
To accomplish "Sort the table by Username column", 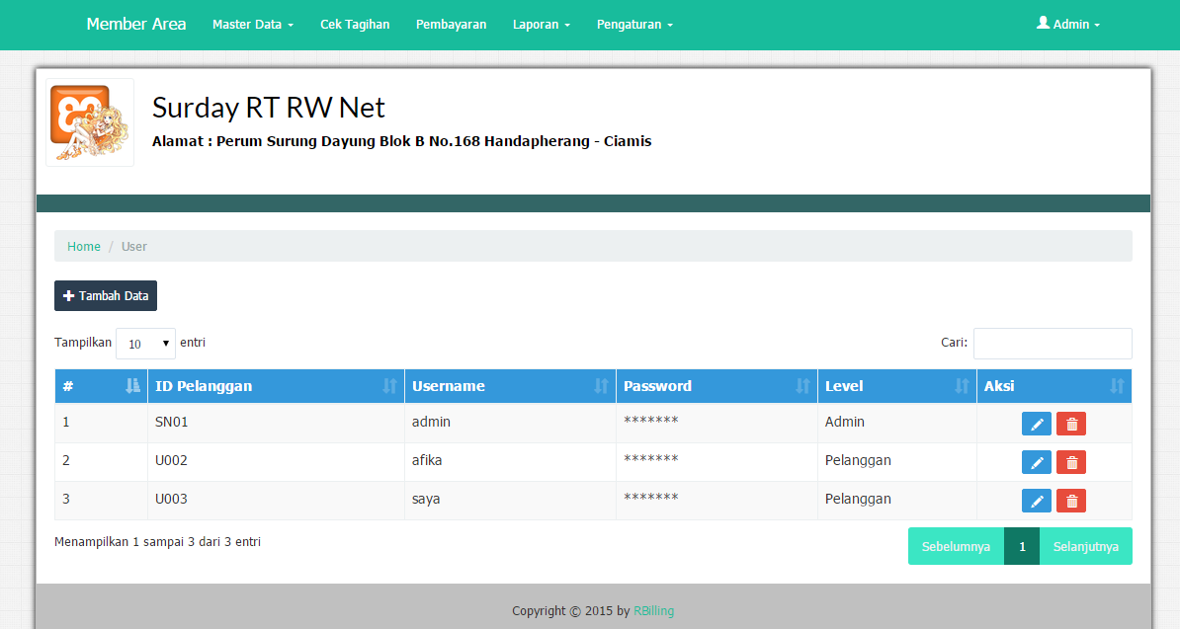I will (510, 386).
